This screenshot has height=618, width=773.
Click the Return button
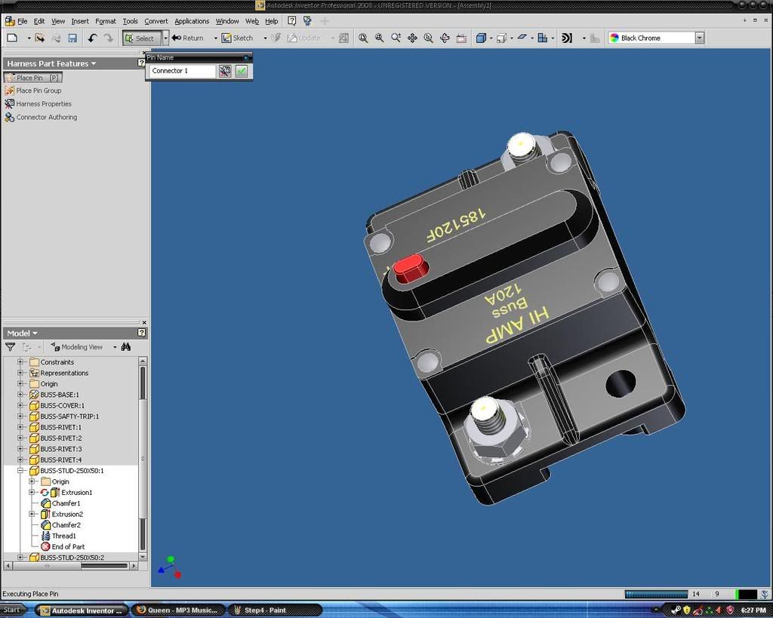point(187,38)
